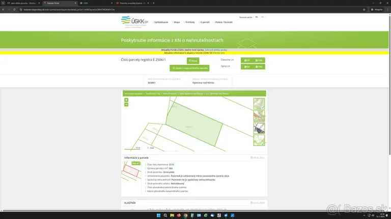Click Trenčiansky kraj breadcrumb
This screenshot has height=219, width=391.
point(153,94)
